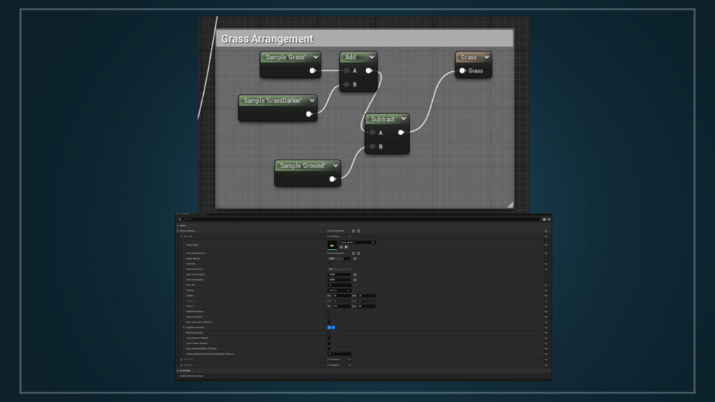Image resolution: width=715 pixels, height=402 pixels.
Task: Click the Sample 'GrassDarker' node header
Action: [x=272, y=100]
